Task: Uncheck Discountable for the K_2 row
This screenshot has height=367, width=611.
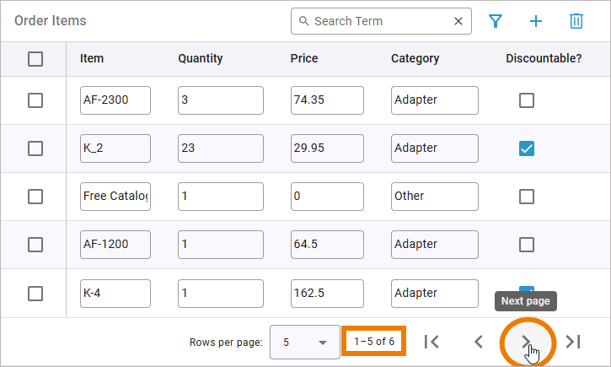Action: [x=527, y=148]
